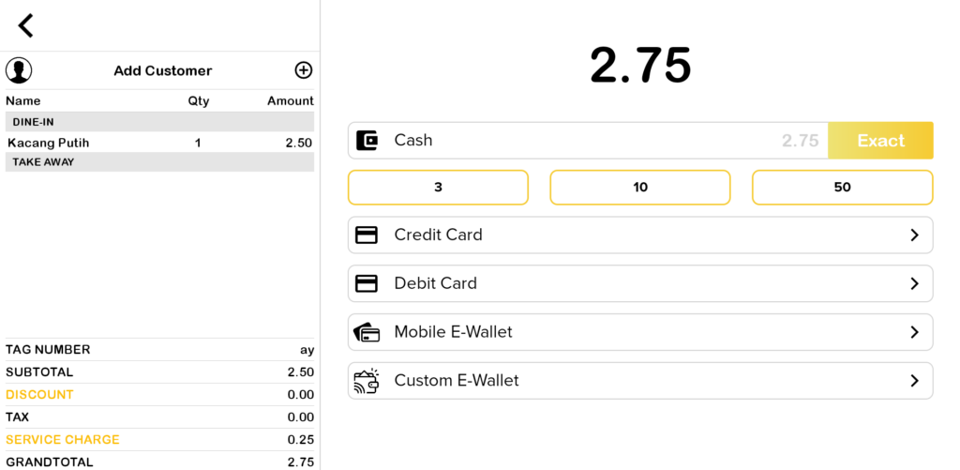Click the Credit Card icon
960x470 pixels.
tap(367, 235)
